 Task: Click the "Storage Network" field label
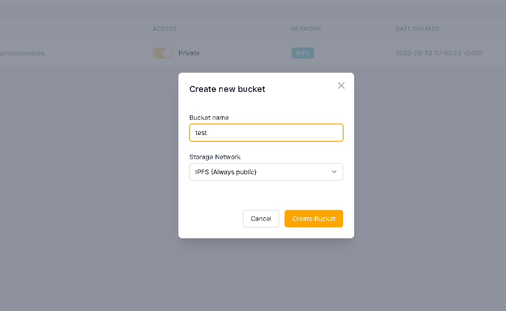215,157
